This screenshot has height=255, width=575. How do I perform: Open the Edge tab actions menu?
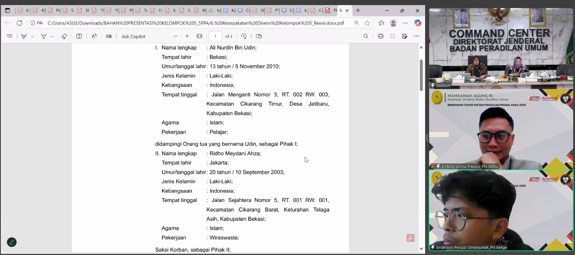pos(8,10)
